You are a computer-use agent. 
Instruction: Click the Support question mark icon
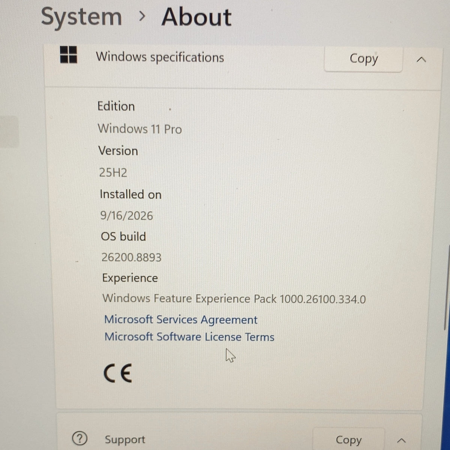(x=79, y=438)
